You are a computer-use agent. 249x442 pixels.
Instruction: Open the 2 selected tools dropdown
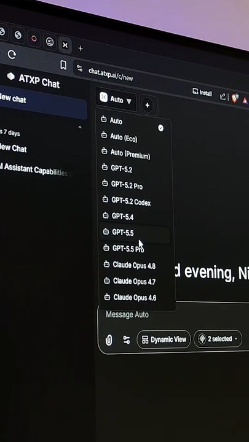coord(218,338)
